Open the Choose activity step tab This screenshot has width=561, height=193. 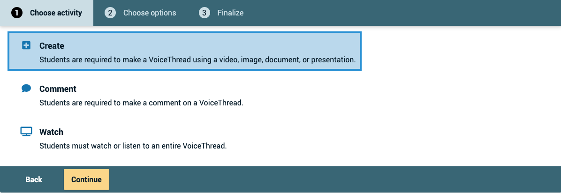point(46,13)
